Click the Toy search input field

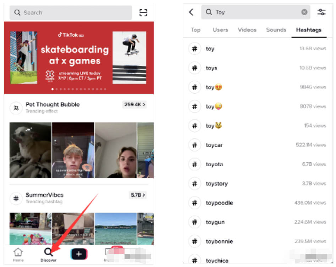pyautogui.click(x=256, y=12)
